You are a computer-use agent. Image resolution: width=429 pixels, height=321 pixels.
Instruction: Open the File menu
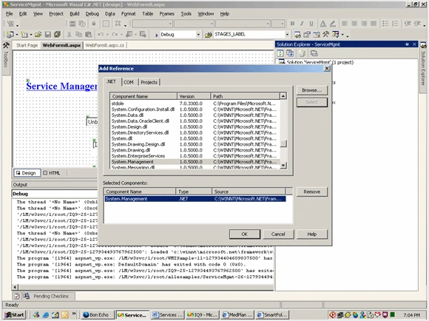(x=10, y=13)
